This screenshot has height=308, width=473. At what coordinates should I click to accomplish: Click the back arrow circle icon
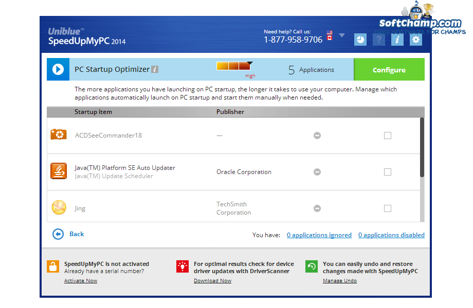pyautogui.click(x=58, y=234)
